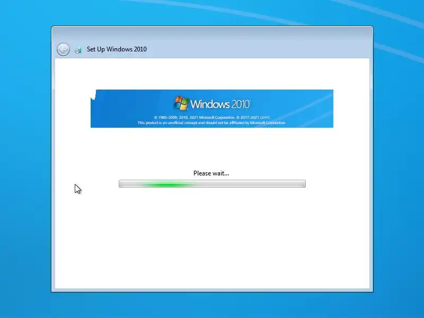This screenshot has height=318, width=424.
Task: Click the Windows 2010 logo banner
Action: [x=212, y=109]
